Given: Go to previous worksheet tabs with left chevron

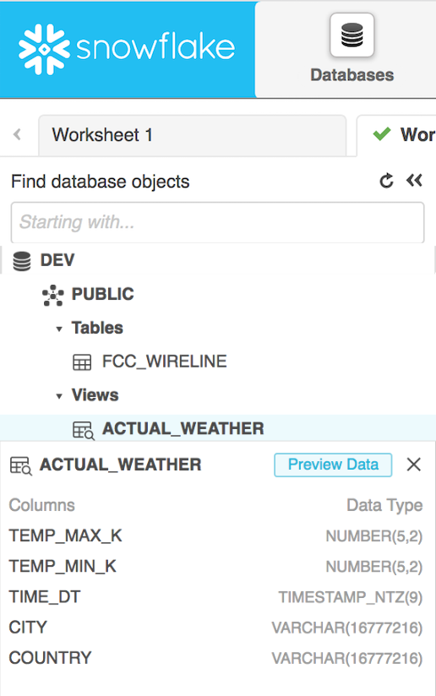Looking at the screenshot, I should 17,134.
